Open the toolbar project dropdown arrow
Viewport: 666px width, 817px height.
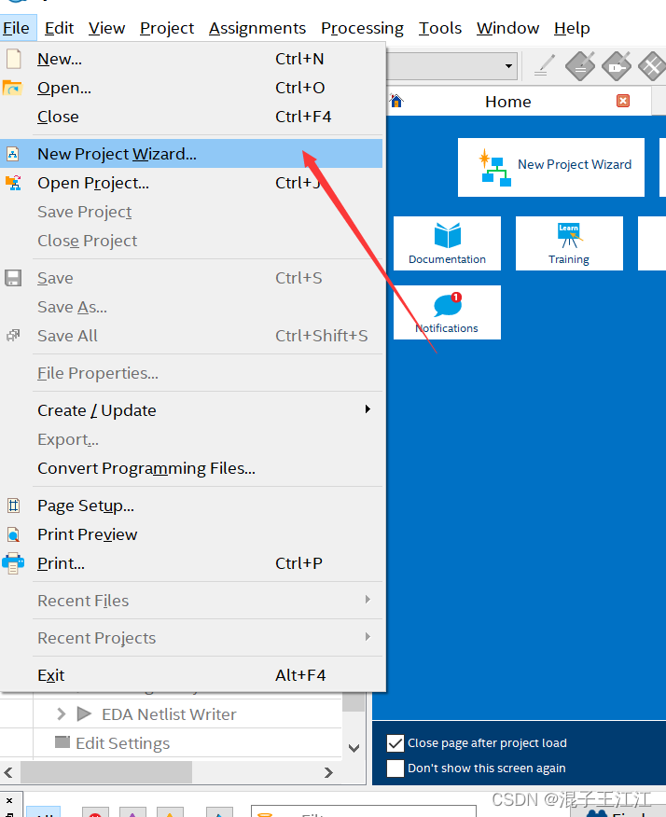click(508, 66)
